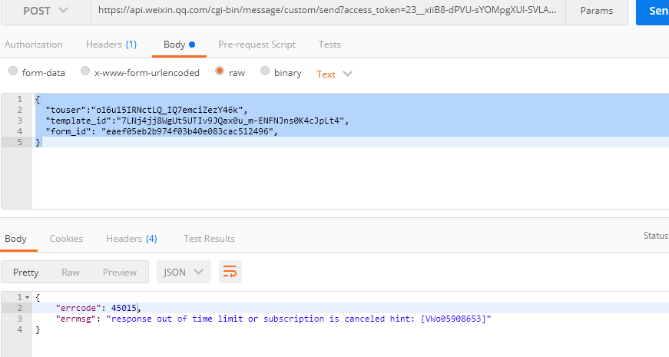The image size is (669, 357).
Task: Switch to the Tests tab
Action: pos(330,45)
